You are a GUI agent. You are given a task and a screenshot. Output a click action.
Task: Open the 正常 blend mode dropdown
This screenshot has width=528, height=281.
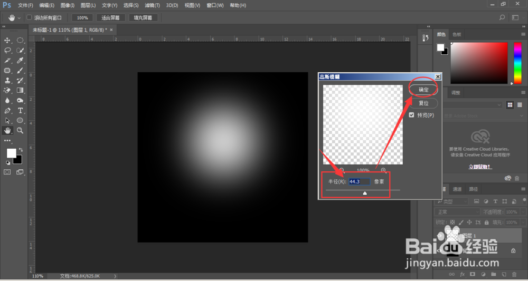(457, 212)
